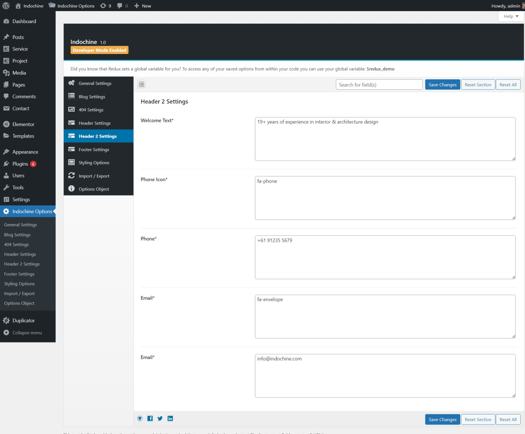Click the Twitter icon in footer bar
This screenshot has width=525, height=434.
[160, 418]
